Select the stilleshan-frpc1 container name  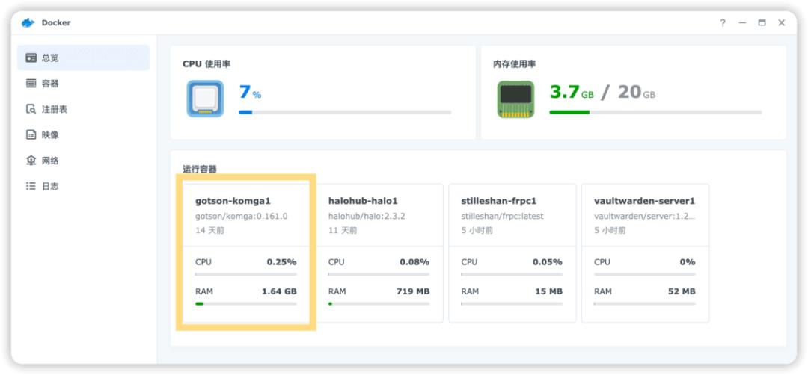[x=499, y=201]
